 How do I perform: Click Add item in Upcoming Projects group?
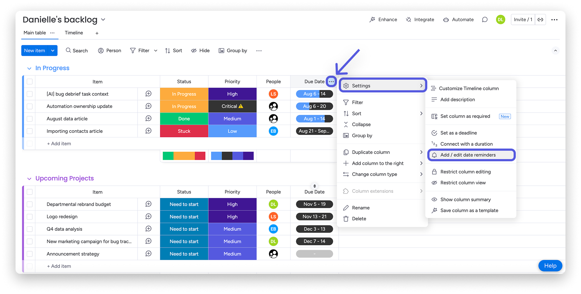[x=59, y=266]
